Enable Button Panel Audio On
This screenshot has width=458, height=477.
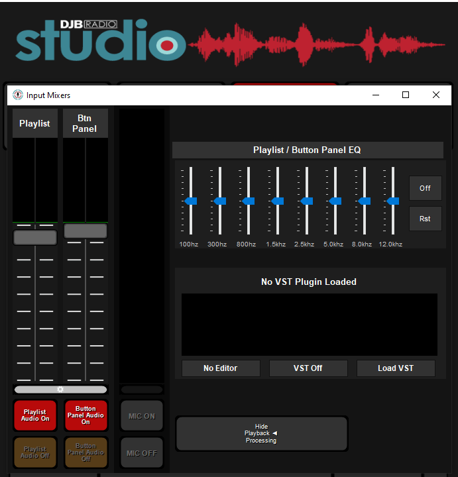pos(86,415)
